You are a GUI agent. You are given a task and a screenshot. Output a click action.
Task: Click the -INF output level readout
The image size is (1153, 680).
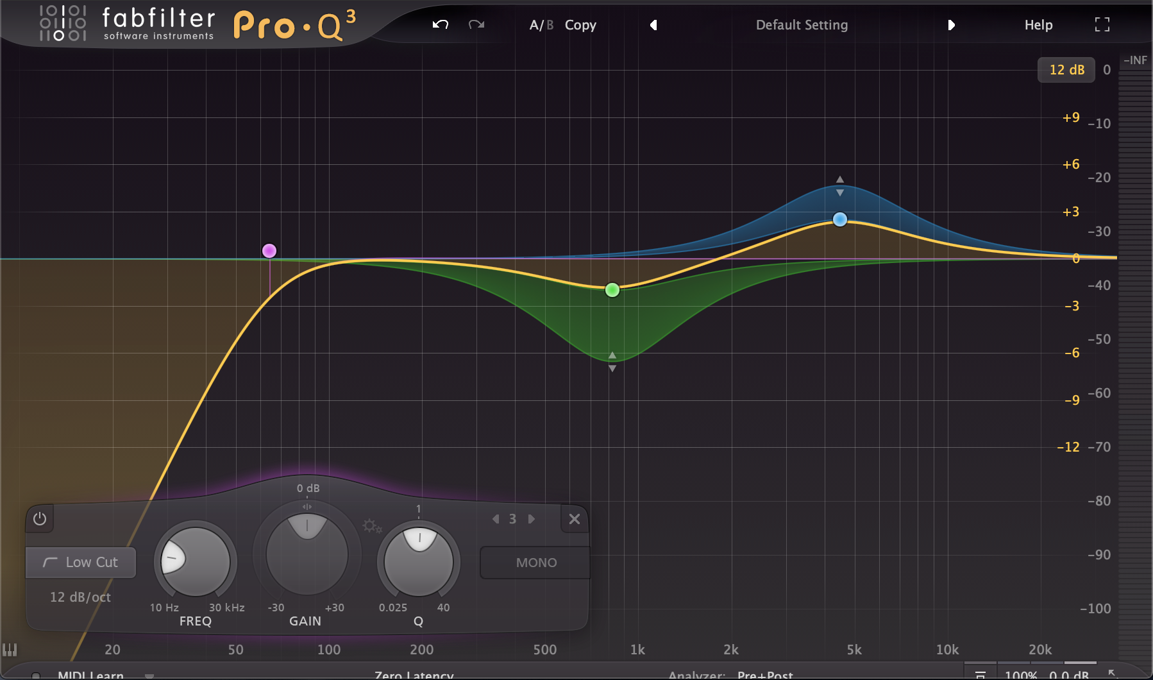click(x=1135, y=60)
